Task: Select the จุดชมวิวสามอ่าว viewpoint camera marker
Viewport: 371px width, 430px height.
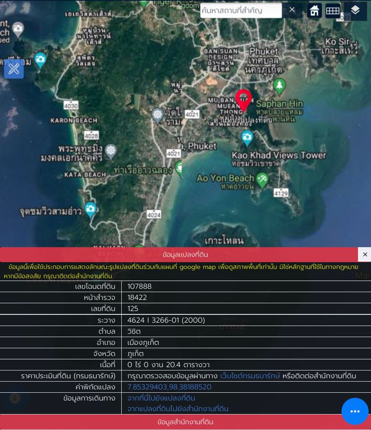Action: (90, 209)
